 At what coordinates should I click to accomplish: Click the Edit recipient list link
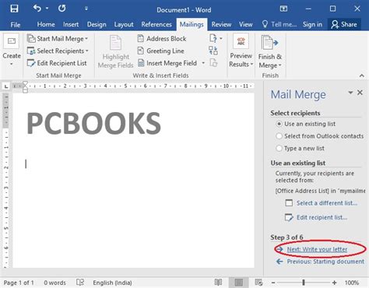[x=322, y=217]
